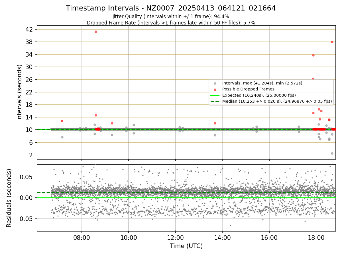
Task: Click the plot title 'Timestamp Intervals - NZ0007_20250413_064121_021664'
Action: (171, 8)
